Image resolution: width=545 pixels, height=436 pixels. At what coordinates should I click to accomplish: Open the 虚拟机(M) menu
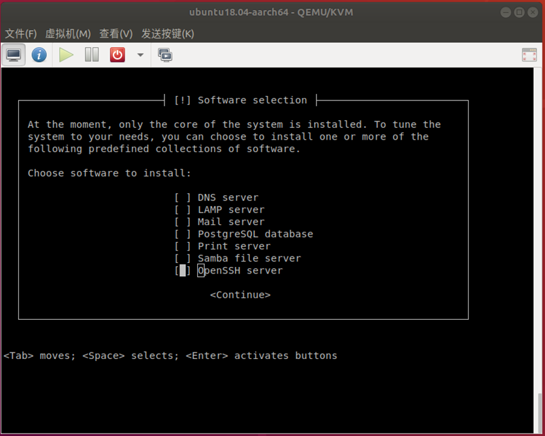pyautogui.click(x=68, y=34)
